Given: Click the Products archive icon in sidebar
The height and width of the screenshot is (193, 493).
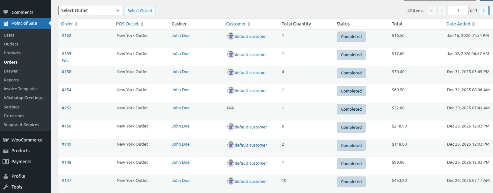Looking at the screenshot, I should click(6, 151).
